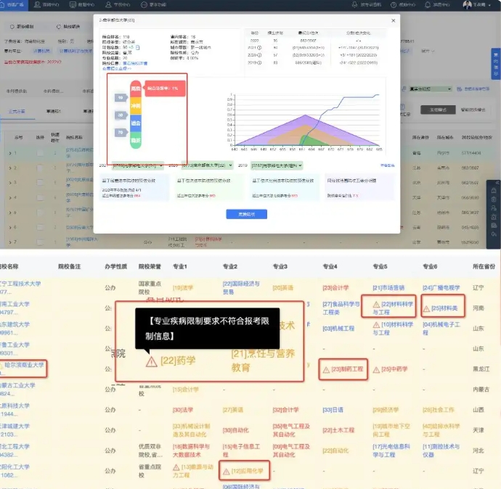
Task: Click warning icon next to [23]制药工程
Action: [325, 370]
